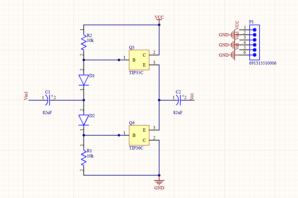Select the 82uF value under C1
The image size is (298, 198).
47,113
